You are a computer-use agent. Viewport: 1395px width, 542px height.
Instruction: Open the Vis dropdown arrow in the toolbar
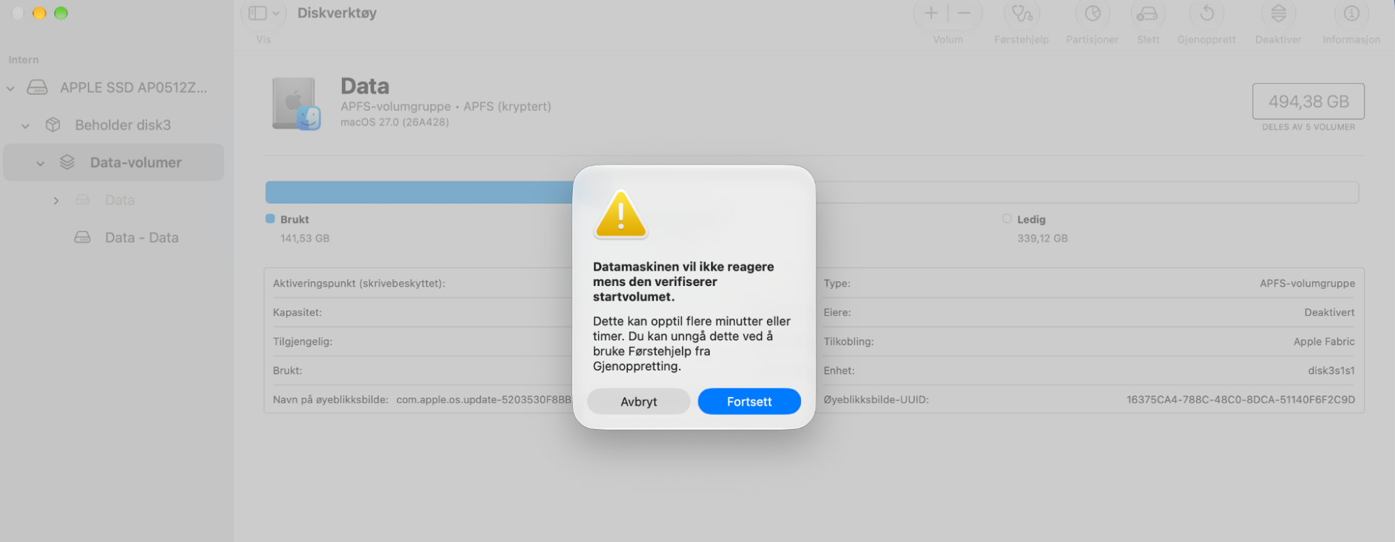[276, 13]
